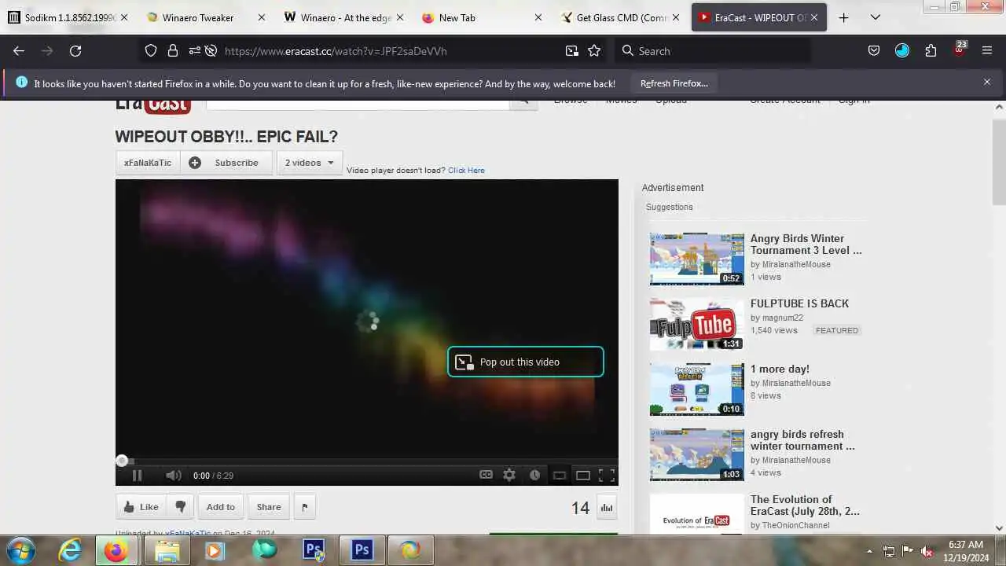This screenshot has height=566, width=1006.
Task: Pause the video playback
Action: tap(137, 475)
